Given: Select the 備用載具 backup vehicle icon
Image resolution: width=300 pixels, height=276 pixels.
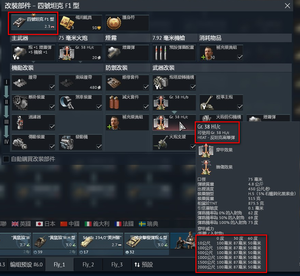Looking at the screenshot, I should (x=67, y=23).
